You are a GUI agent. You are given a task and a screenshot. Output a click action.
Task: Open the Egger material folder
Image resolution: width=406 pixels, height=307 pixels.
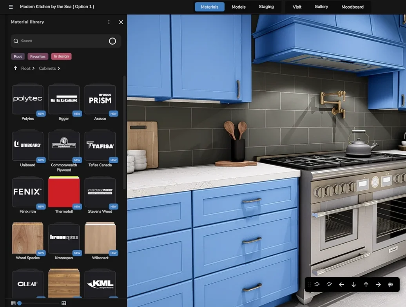point(64,99)
